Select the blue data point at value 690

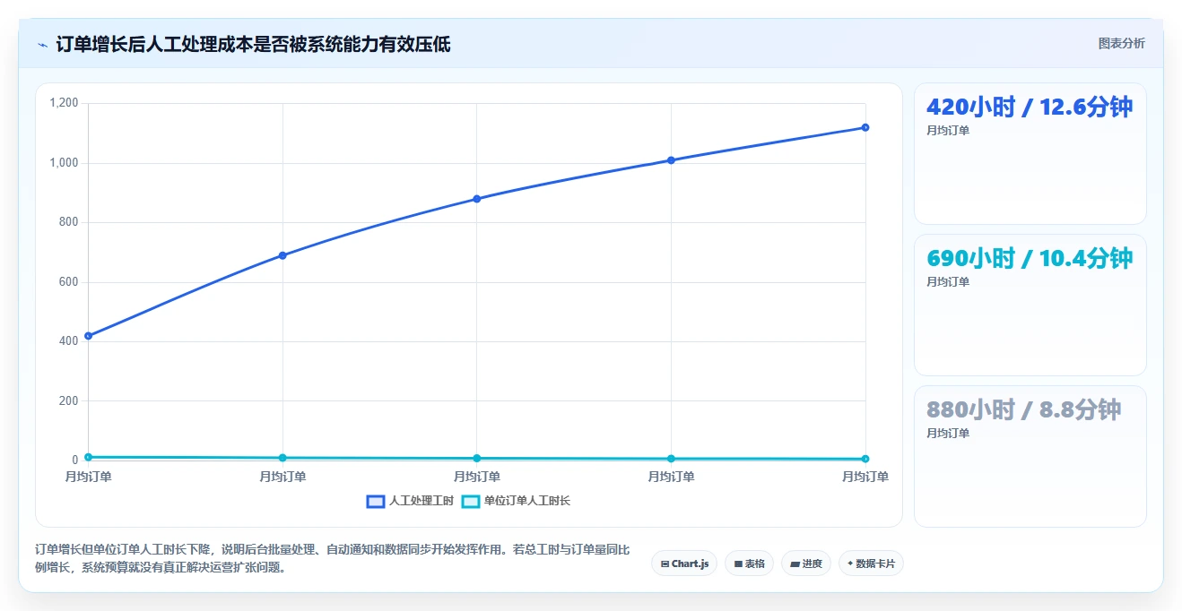click(282, 255)
